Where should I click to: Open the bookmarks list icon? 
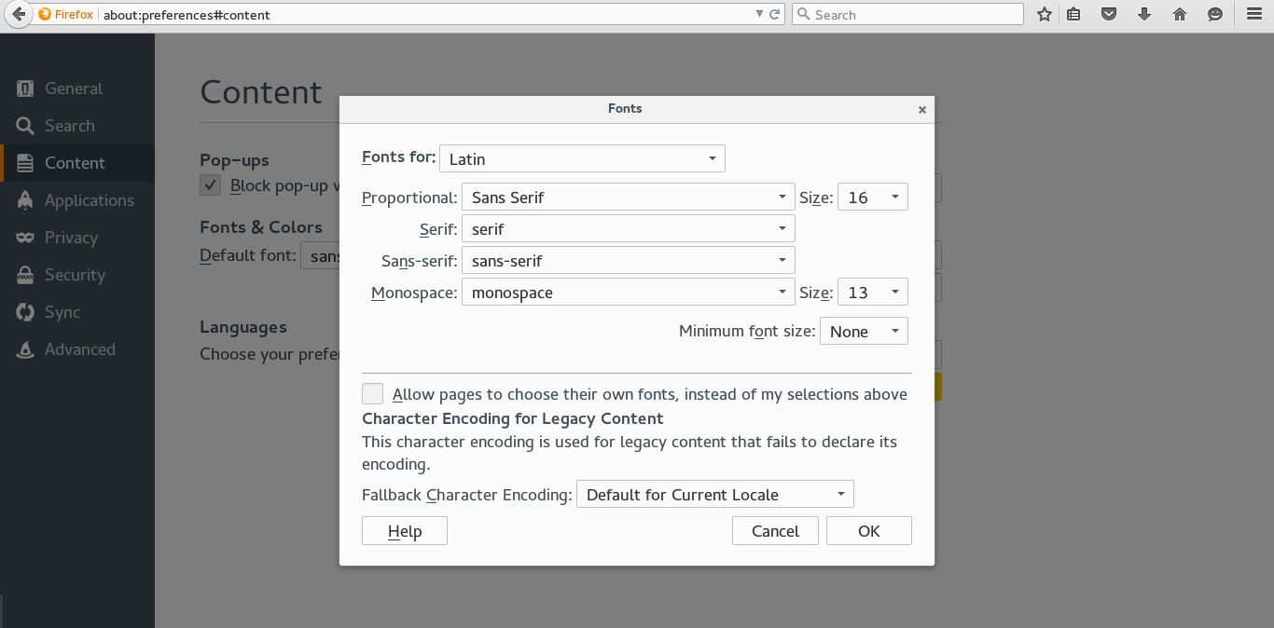coord(1073,15)
